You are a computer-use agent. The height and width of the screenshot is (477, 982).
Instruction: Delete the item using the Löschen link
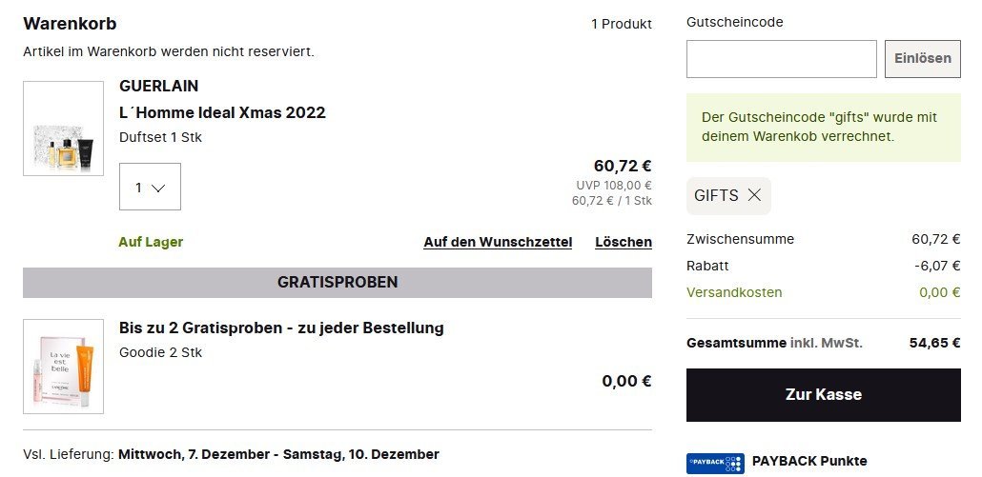click(623, 242)
